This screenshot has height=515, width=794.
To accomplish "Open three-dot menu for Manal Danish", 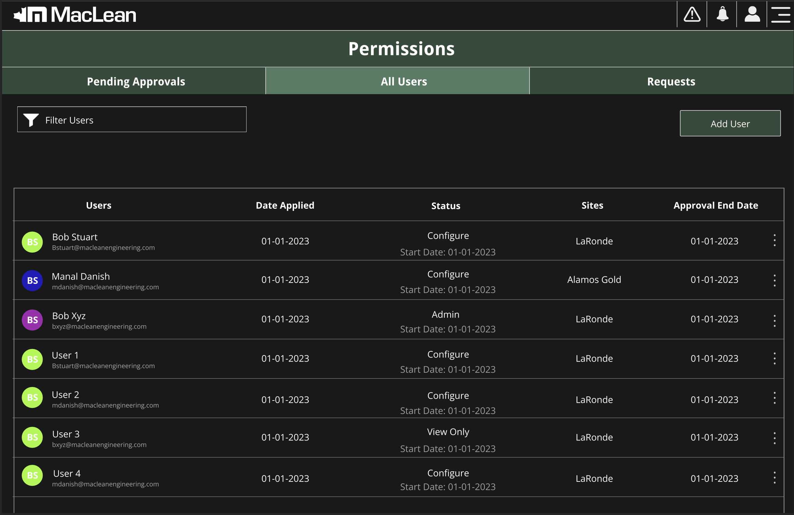I will click(x=774, y=280).
